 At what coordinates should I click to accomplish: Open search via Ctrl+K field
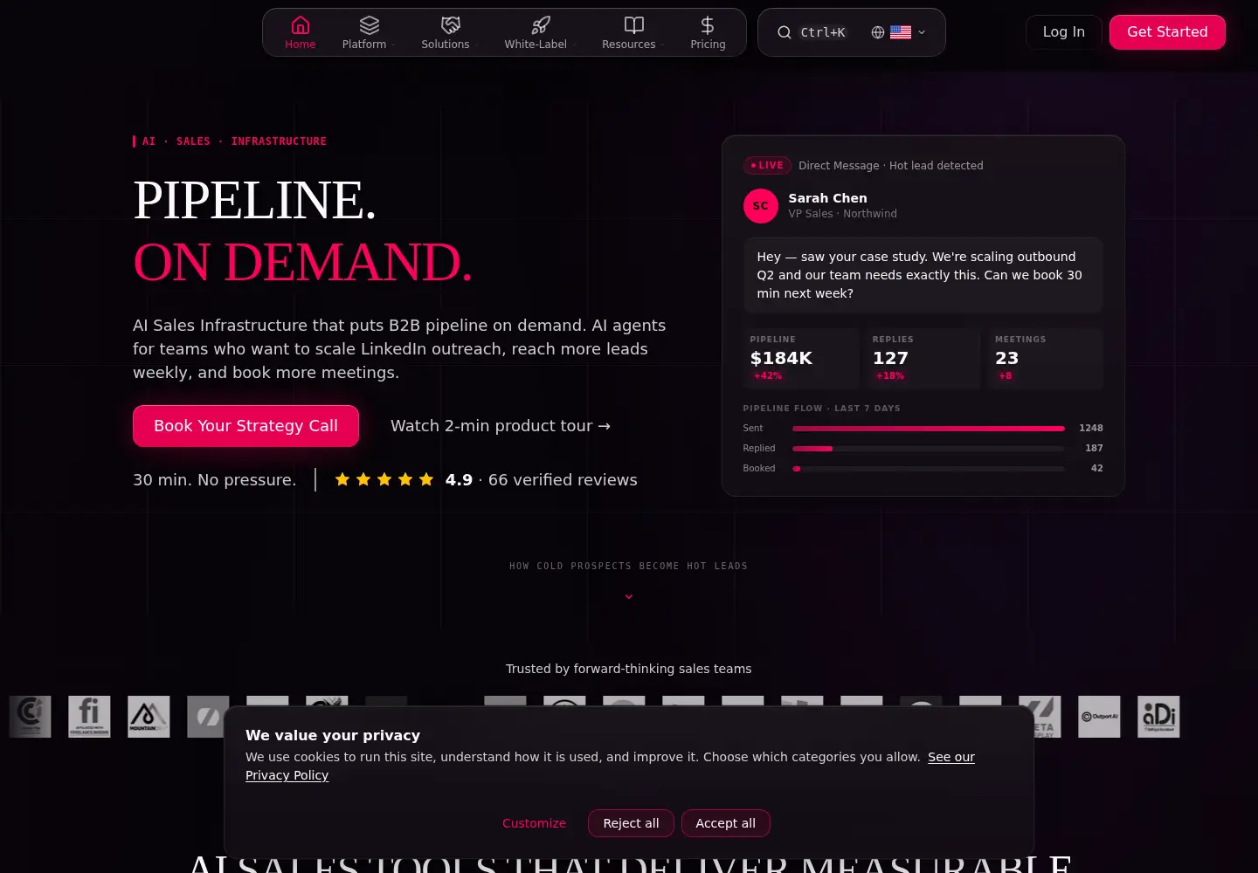coord(823,32)
